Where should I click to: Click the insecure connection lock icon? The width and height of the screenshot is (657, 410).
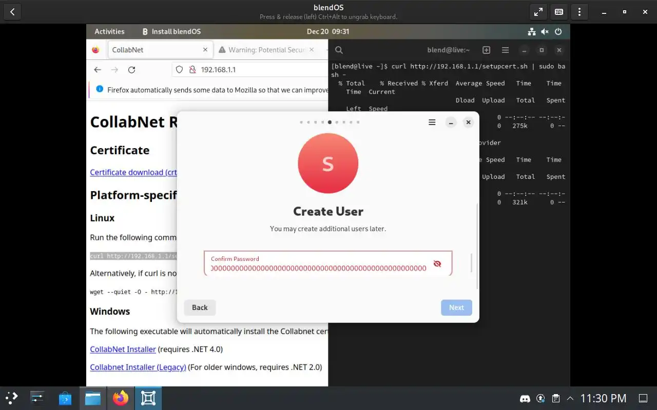[x=192, y=70]
